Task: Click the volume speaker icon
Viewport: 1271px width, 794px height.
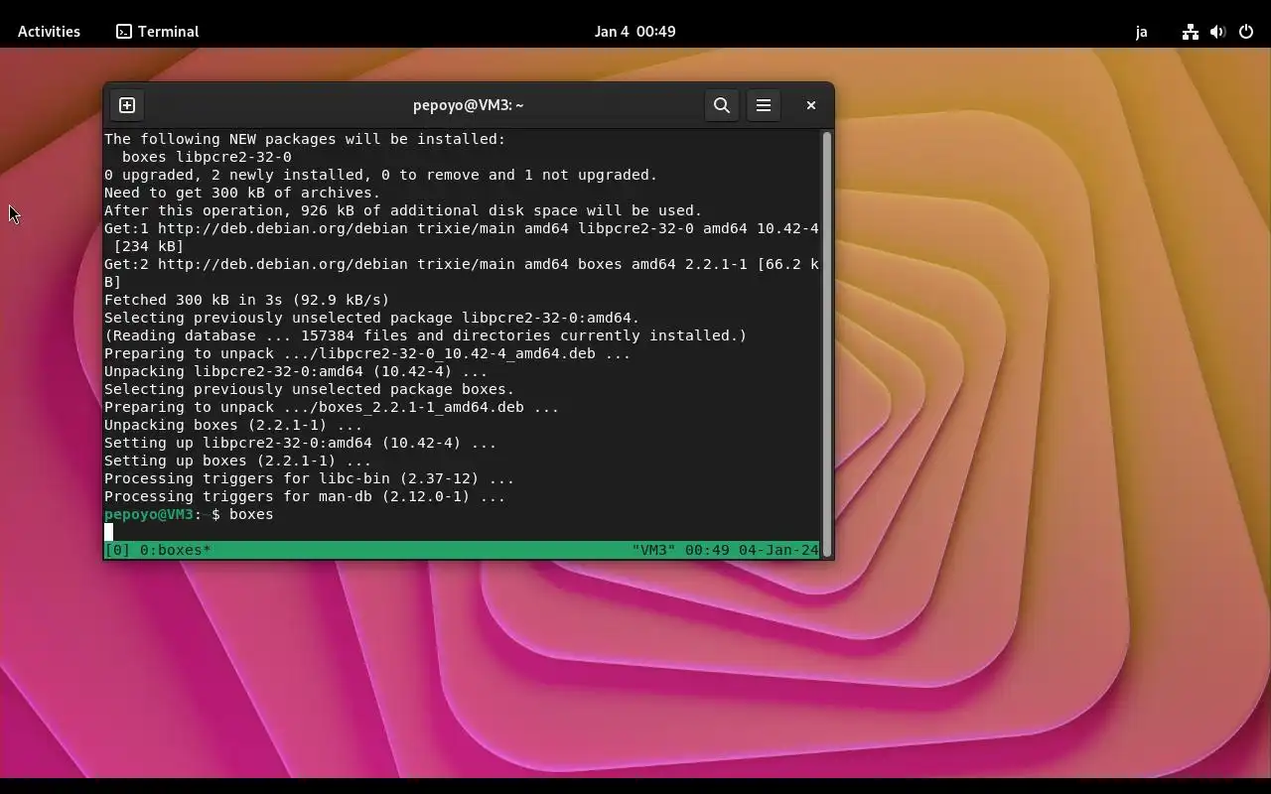Action: 1217,32
